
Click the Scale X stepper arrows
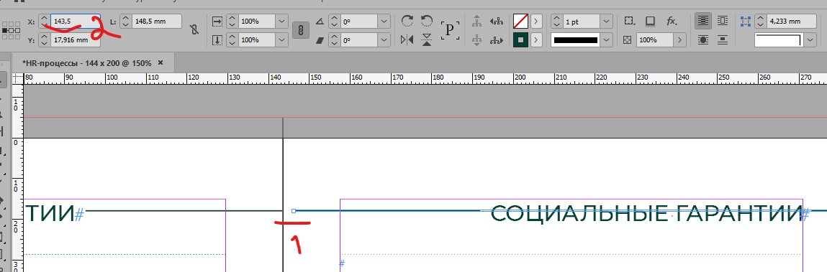(232, 22)
